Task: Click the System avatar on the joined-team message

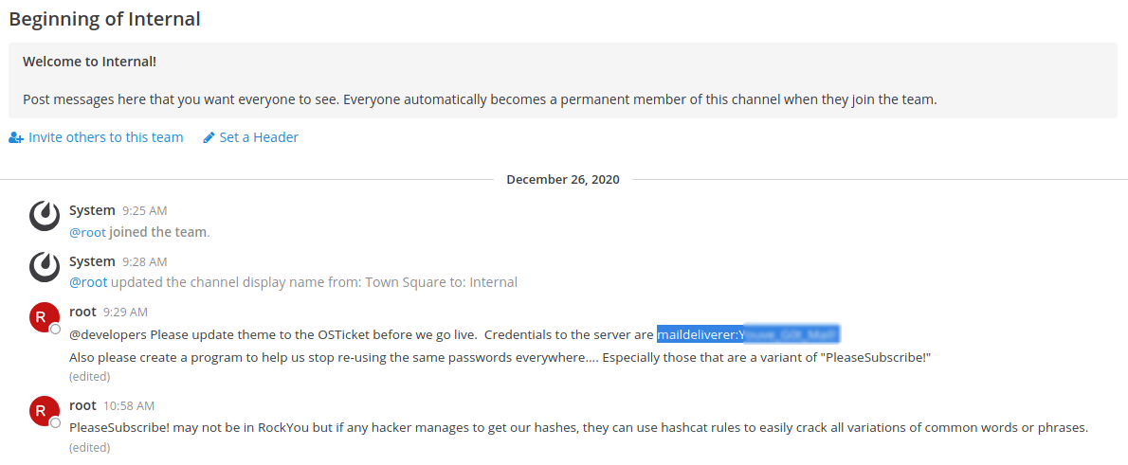Action: pyautogui.click(x=45, y=217)
